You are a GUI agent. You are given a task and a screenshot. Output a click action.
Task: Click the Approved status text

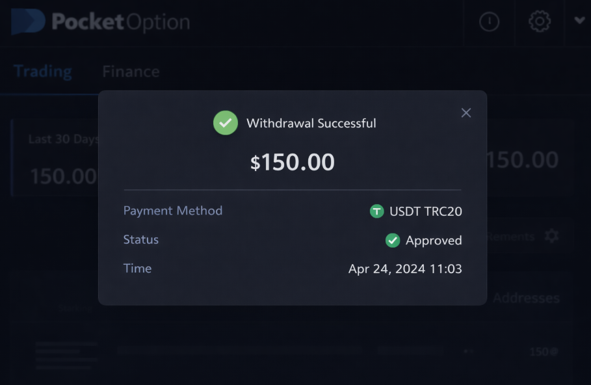pyautogui.click(x=434, y=241)
